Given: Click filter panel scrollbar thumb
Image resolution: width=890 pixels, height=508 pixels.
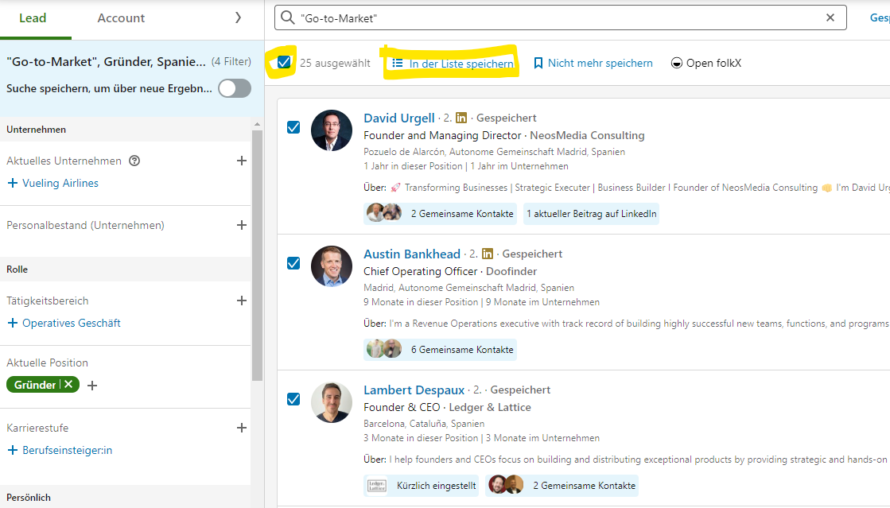Looking at the screenshot, I should pos(257,255).
